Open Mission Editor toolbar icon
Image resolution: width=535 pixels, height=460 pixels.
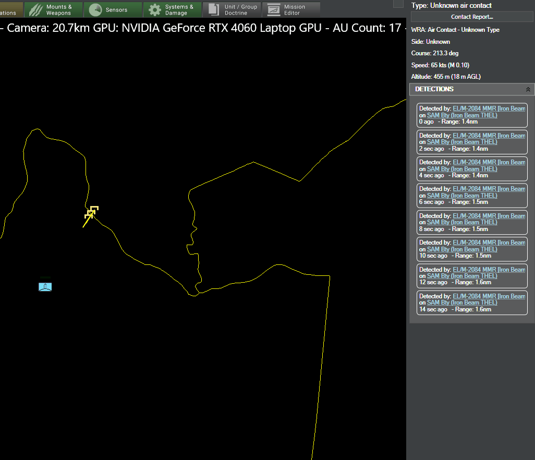pyautogui.click(x=274, y=10)
